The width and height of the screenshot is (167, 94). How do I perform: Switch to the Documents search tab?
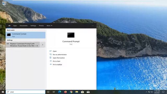(x=23, y=26)
